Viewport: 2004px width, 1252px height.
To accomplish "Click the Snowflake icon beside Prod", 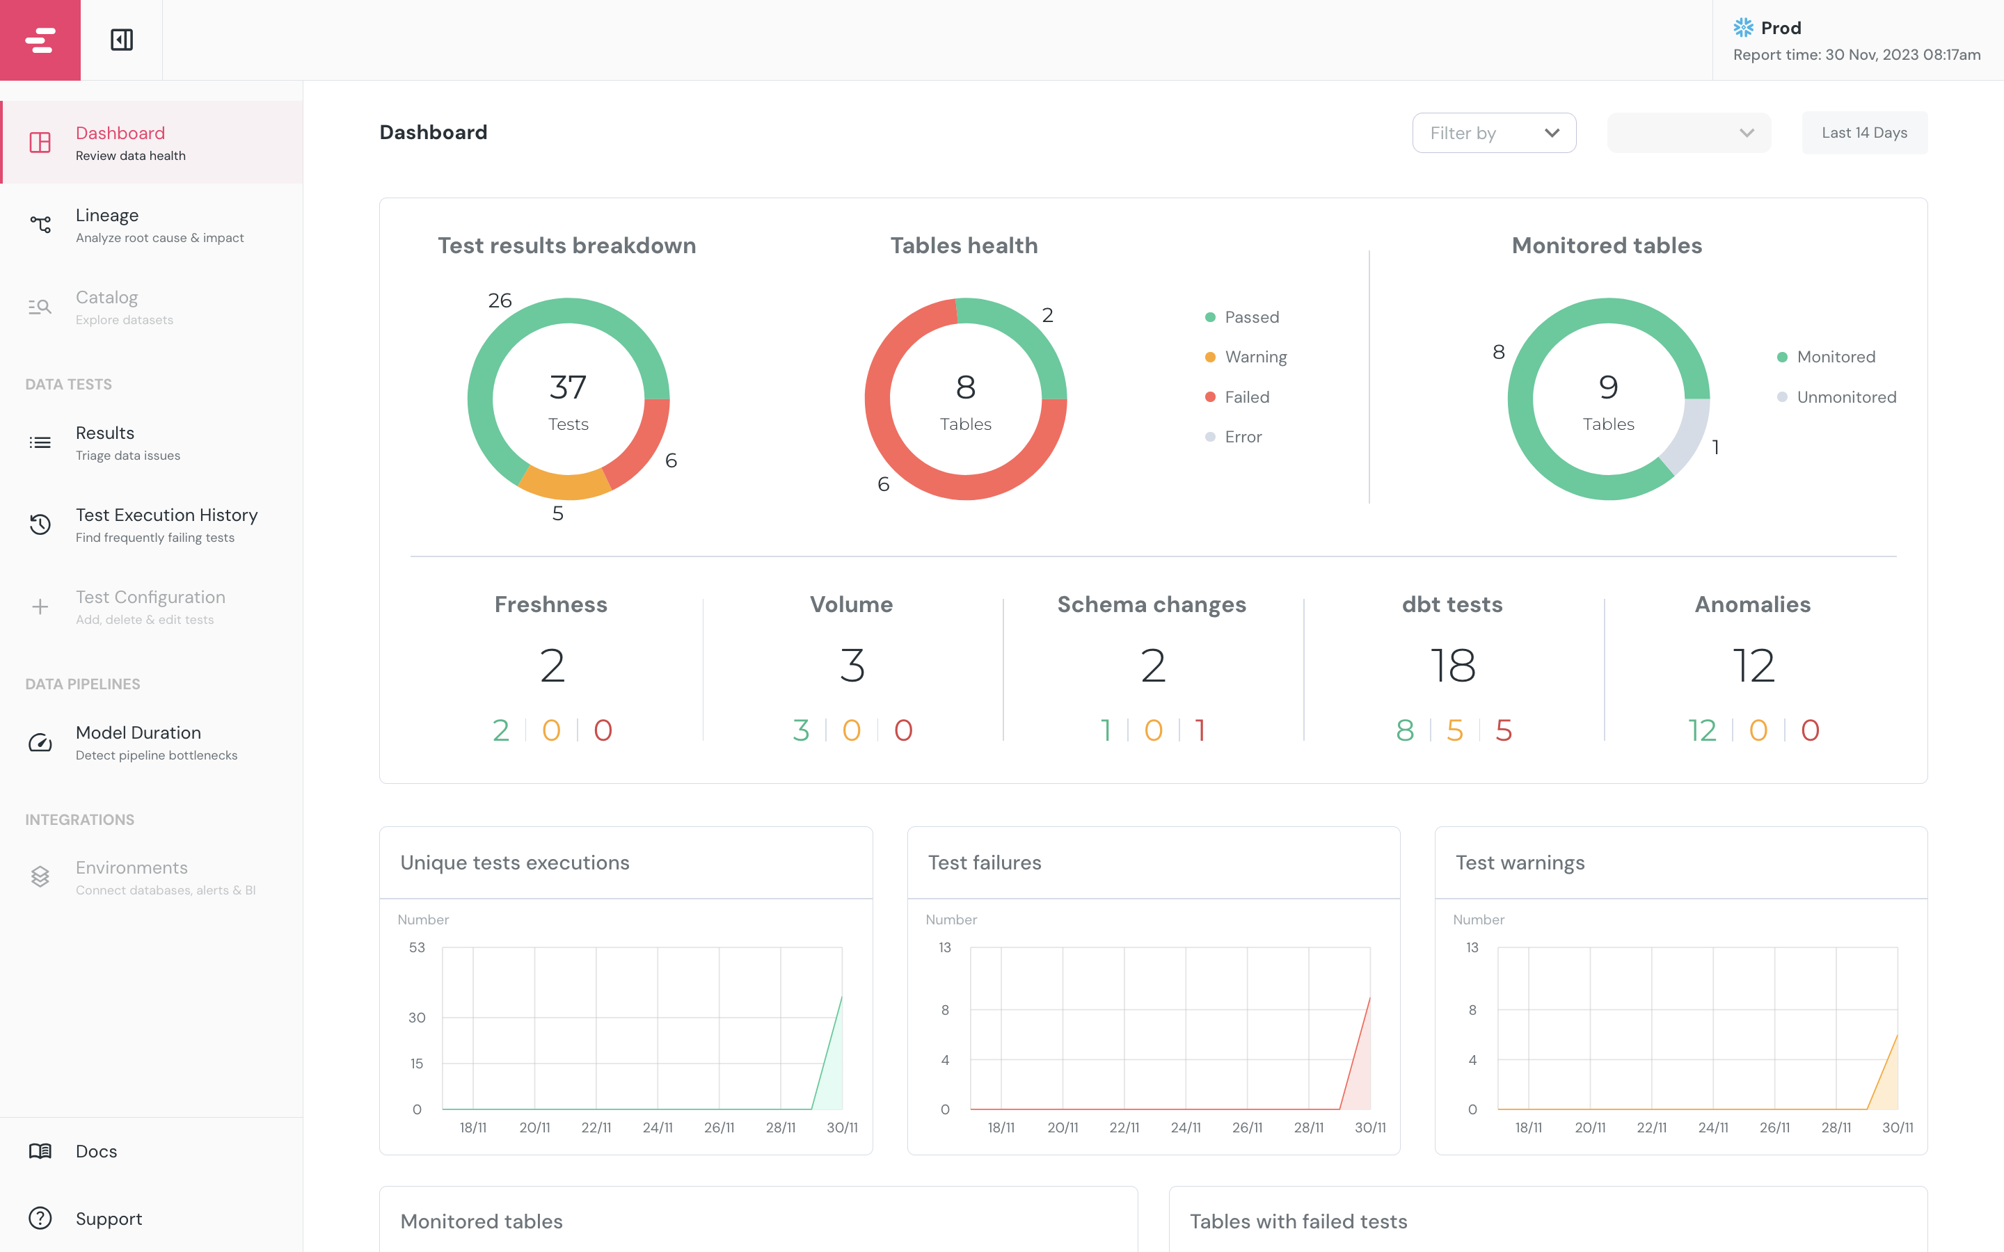I will (x=1743, y=27).
